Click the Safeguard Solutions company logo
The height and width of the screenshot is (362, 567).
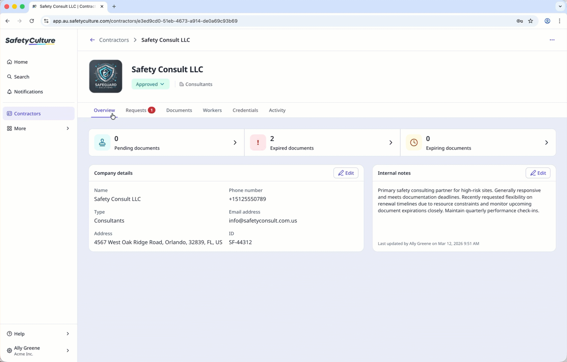pos(106,76)
